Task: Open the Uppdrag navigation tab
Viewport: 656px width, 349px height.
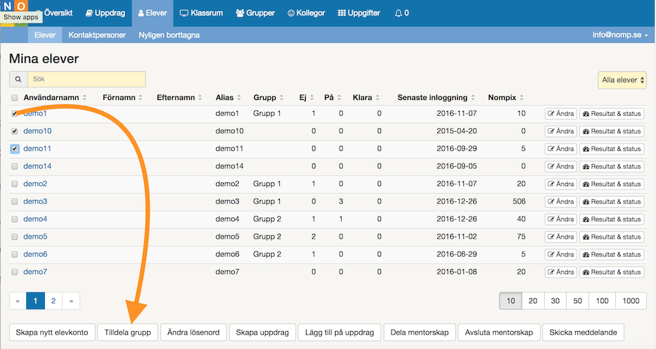Action: 106,13
